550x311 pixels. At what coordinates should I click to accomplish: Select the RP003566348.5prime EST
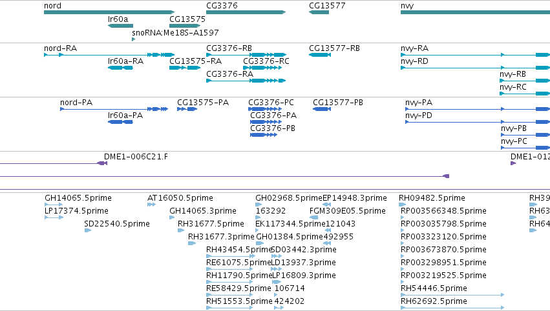(x=403, y=217)
